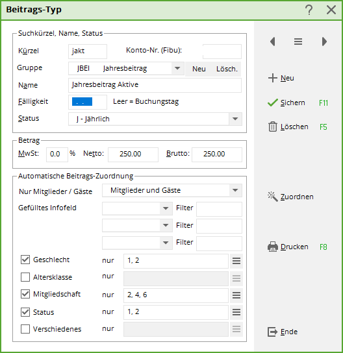Open the Mitglieder und Gäste dropdown
The height and width of the screenshot is (353, 343).
pyautogui.click(x=235, y=191)
